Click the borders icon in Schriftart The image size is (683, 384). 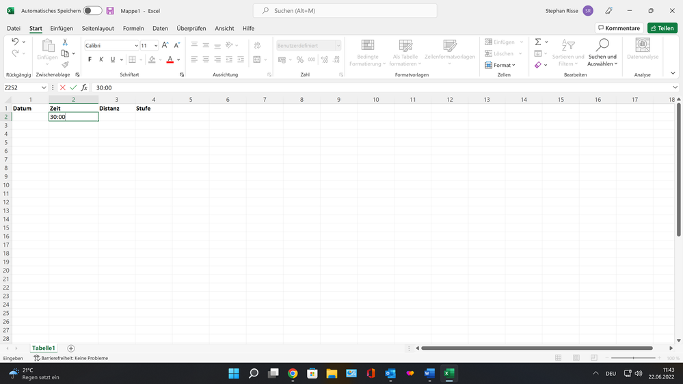pyautogui.click(x=133, y=59)
